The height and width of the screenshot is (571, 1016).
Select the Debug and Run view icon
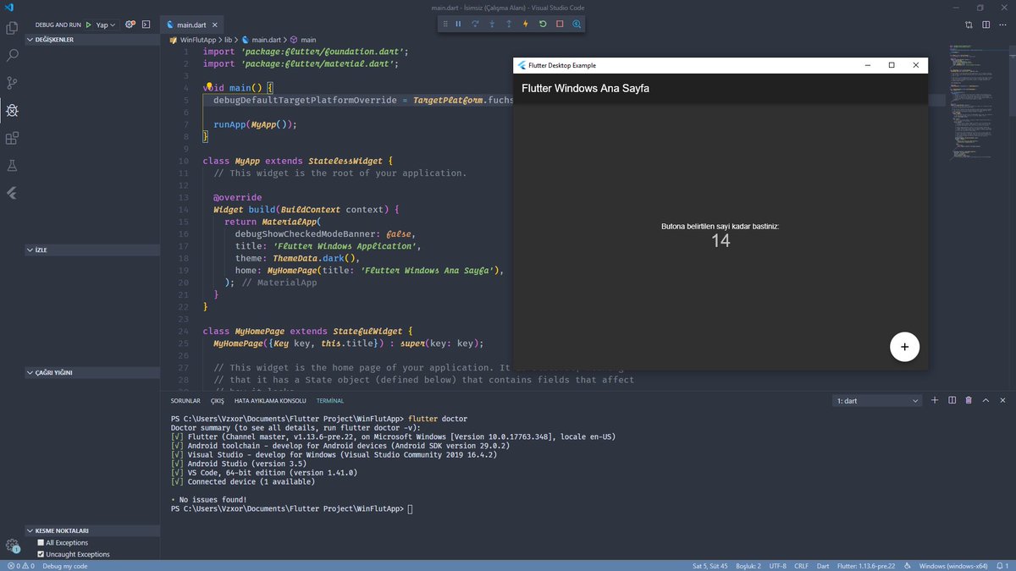tap(12, 111)
